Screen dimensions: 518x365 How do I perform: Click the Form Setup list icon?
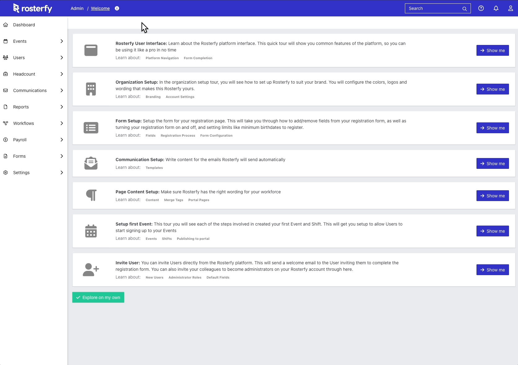tap(91, 128)
